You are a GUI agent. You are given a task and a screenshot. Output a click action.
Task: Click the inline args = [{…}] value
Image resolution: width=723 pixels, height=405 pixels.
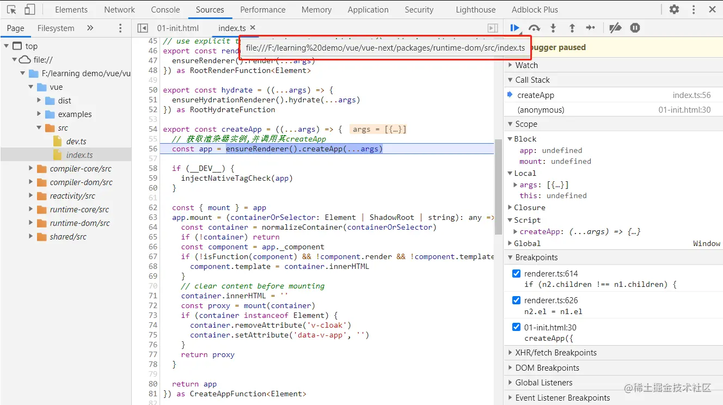click(x=379, y=129)
